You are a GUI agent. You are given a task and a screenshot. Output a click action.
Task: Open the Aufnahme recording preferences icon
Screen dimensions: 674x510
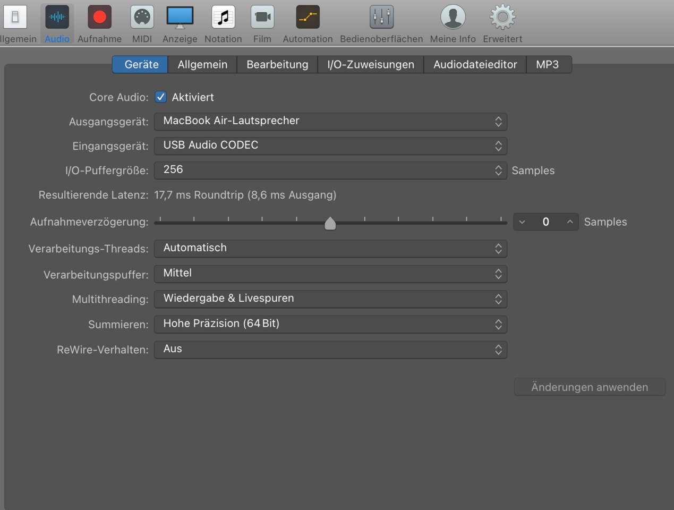pos(99,18)
